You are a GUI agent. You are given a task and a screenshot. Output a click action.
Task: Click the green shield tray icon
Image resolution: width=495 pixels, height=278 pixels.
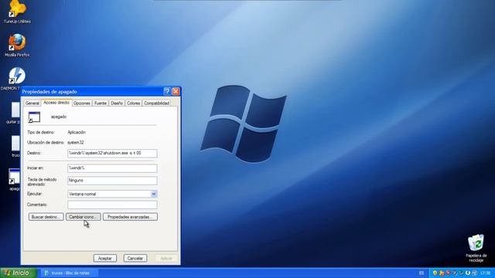(435, 273)
